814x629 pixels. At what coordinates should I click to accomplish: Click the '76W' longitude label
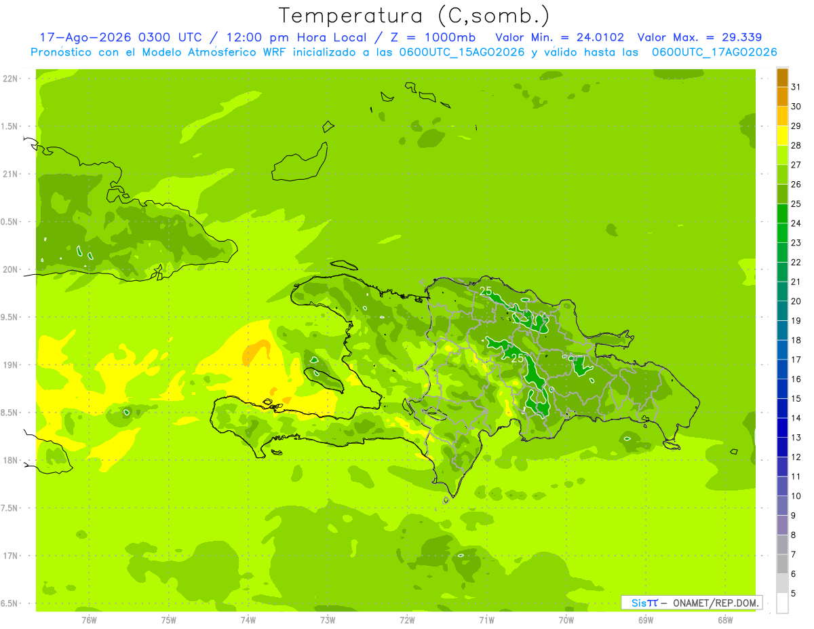[x=89, y=620]
